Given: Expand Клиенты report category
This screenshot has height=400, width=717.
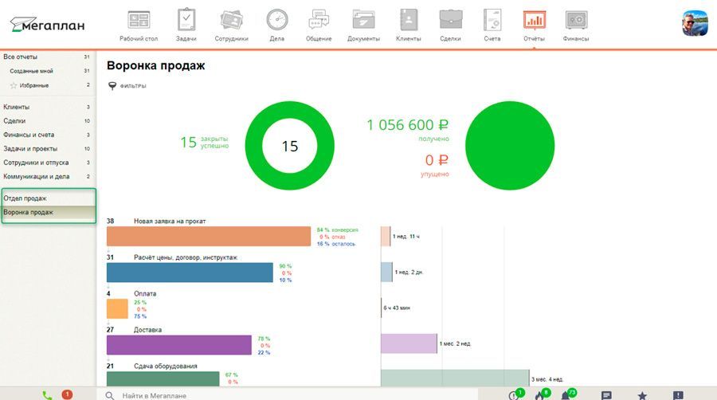Looking at the screenshot, I should click(x=17, y=107).
